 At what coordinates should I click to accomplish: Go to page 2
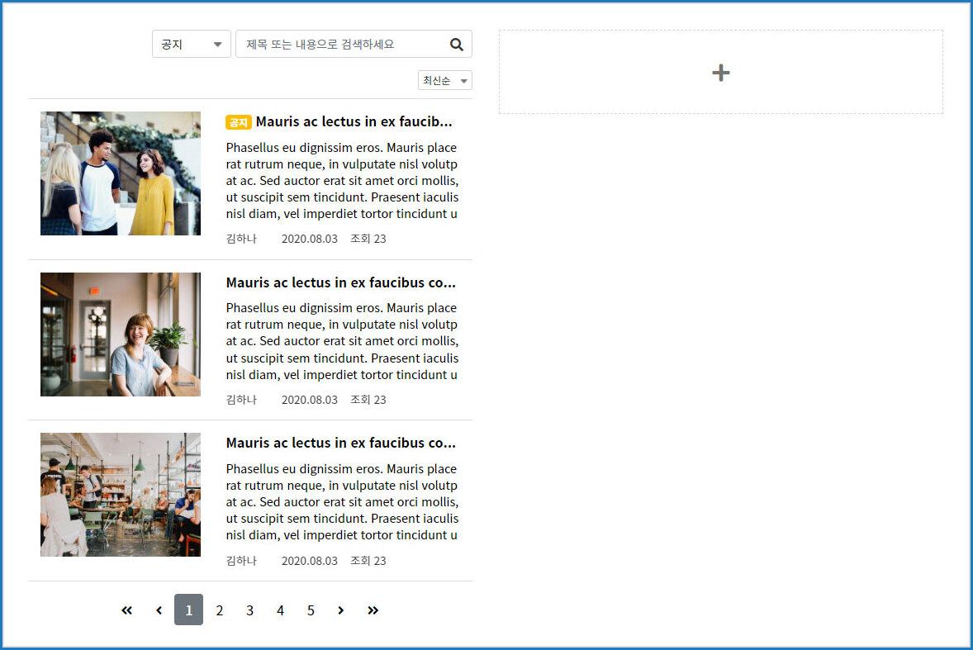(x=219, y=610)
